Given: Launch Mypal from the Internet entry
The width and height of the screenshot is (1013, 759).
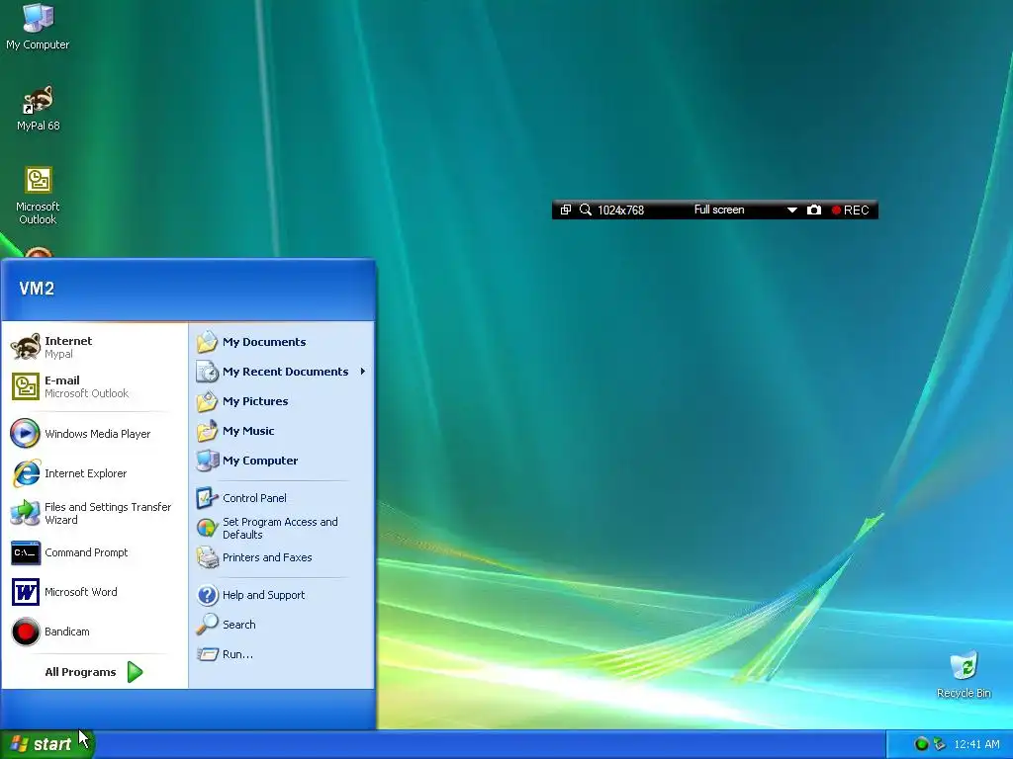Looking at the screenshot, I should coord(94,347).
